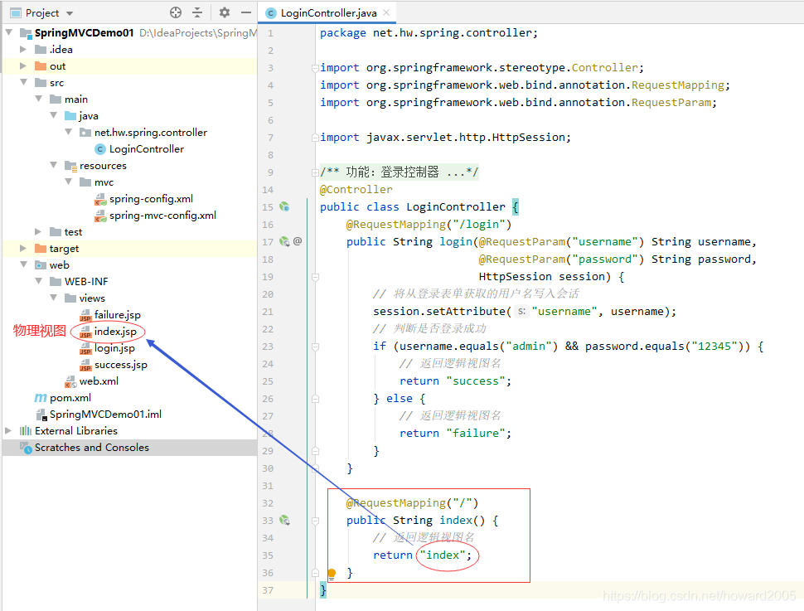Click the collapse all icon in Project panel

pos(197,12)
